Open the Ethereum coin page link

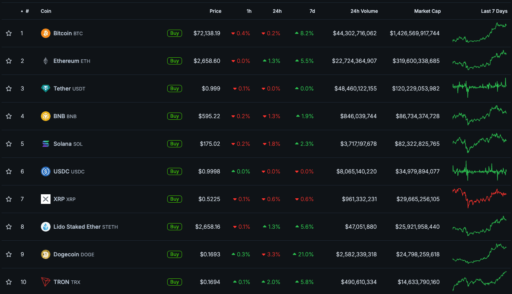point(72,61)
